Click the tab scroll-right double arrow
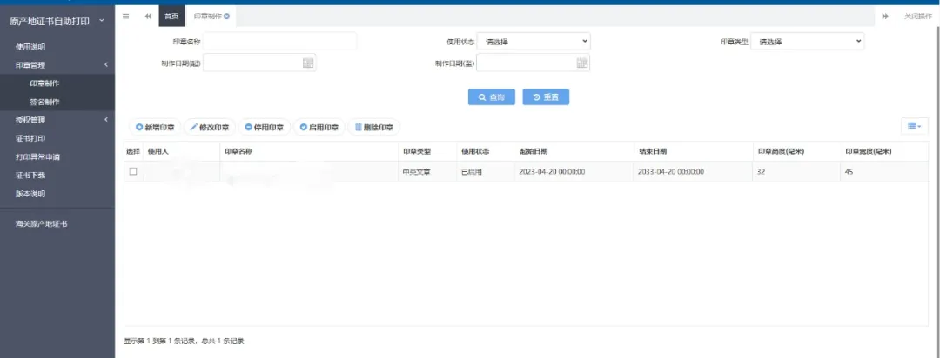Screen dimensions: 940x358 point(885,17)
